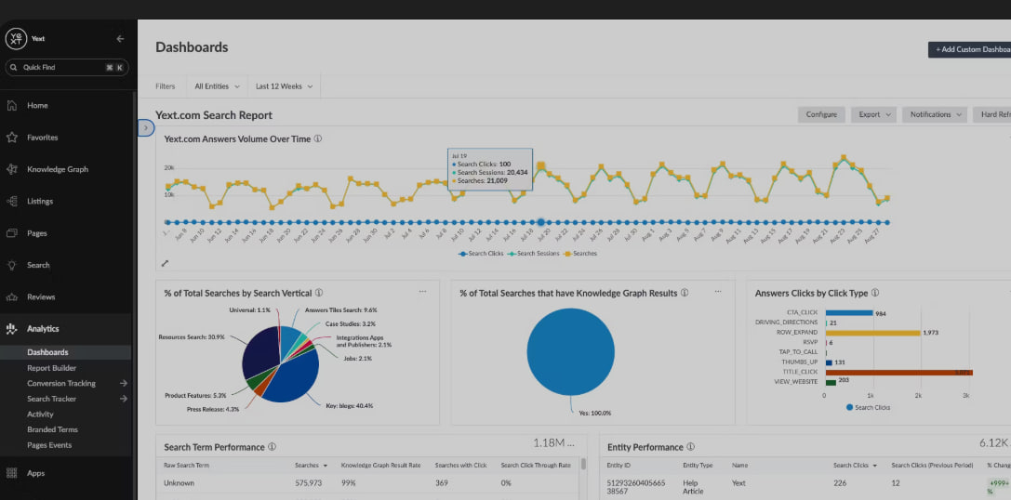Click the Help Article entity type cell
This screenshot has width=1011, height=500.
click(694, 486)
